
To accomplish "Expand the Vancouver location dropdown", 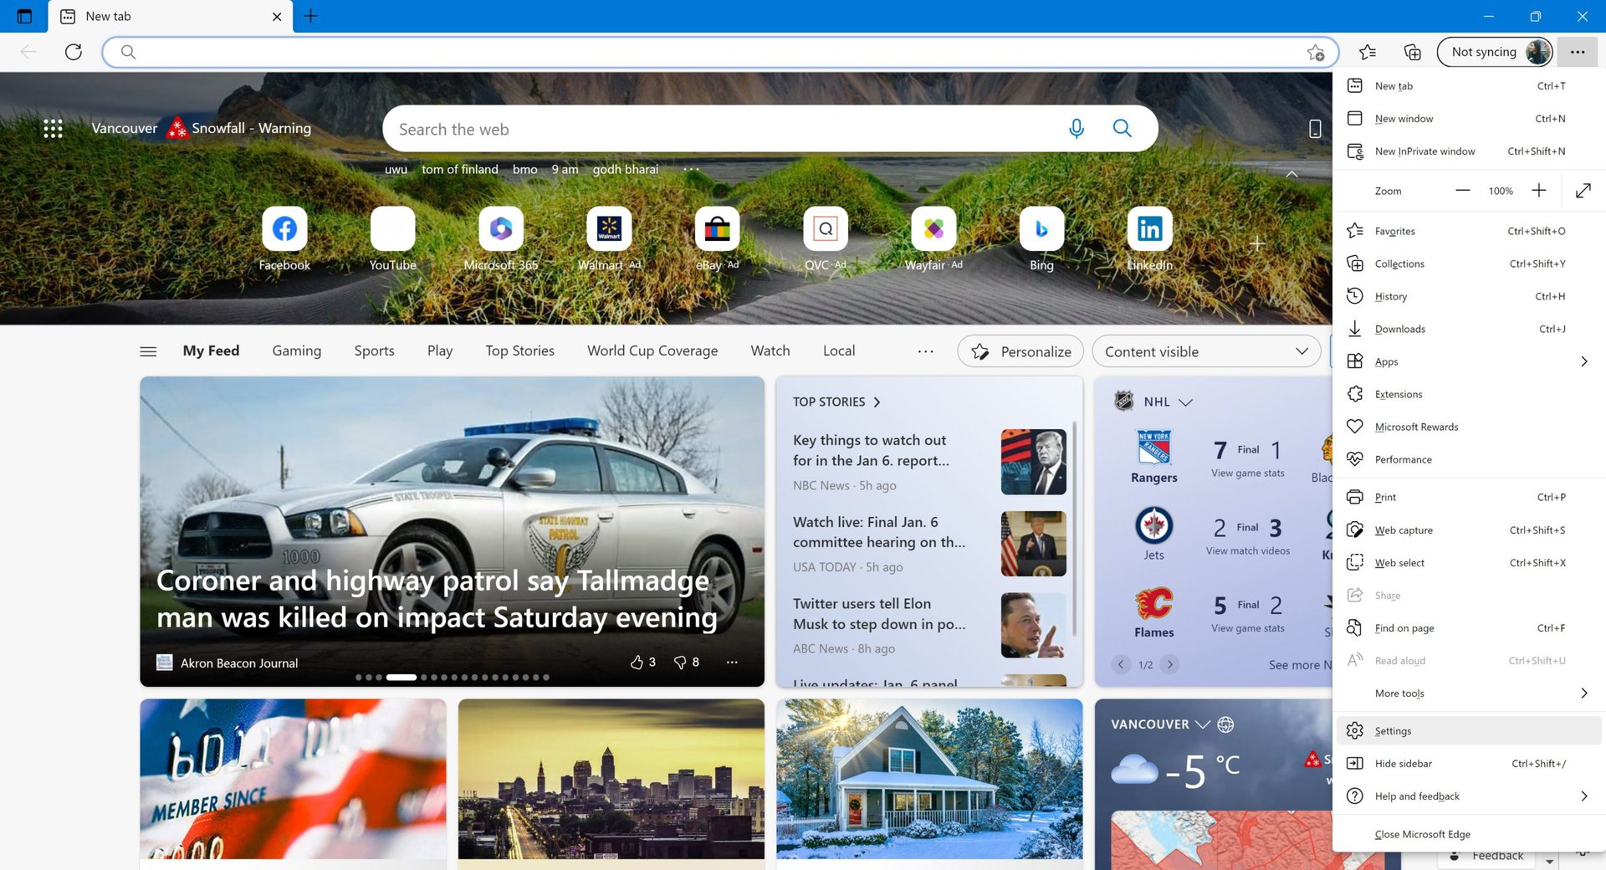I will pos(1203,724).
